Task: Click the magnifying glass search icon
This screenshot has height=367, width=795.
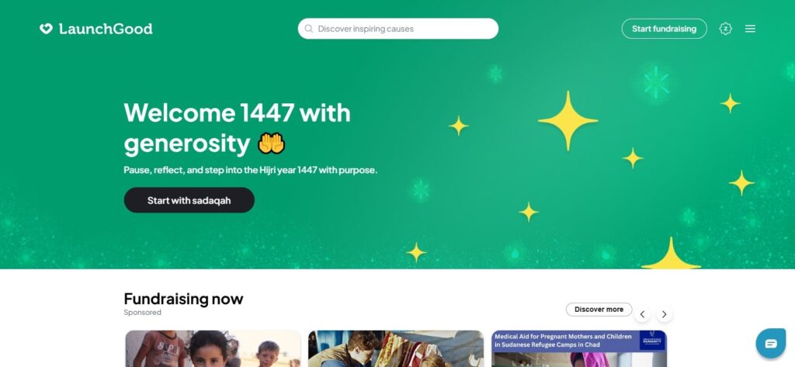Action: 309,29
